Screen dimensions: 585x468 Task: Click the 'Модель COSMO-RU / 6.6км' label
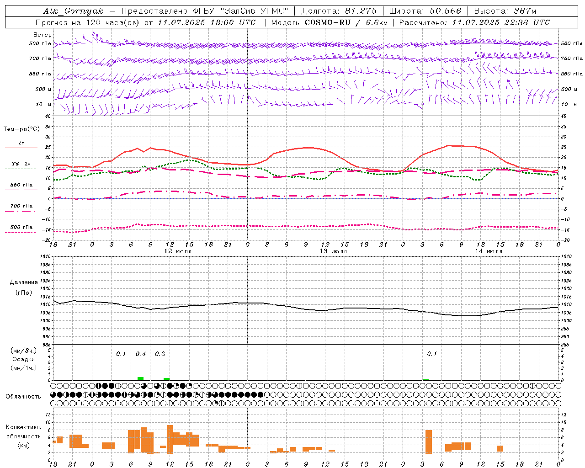329,22
